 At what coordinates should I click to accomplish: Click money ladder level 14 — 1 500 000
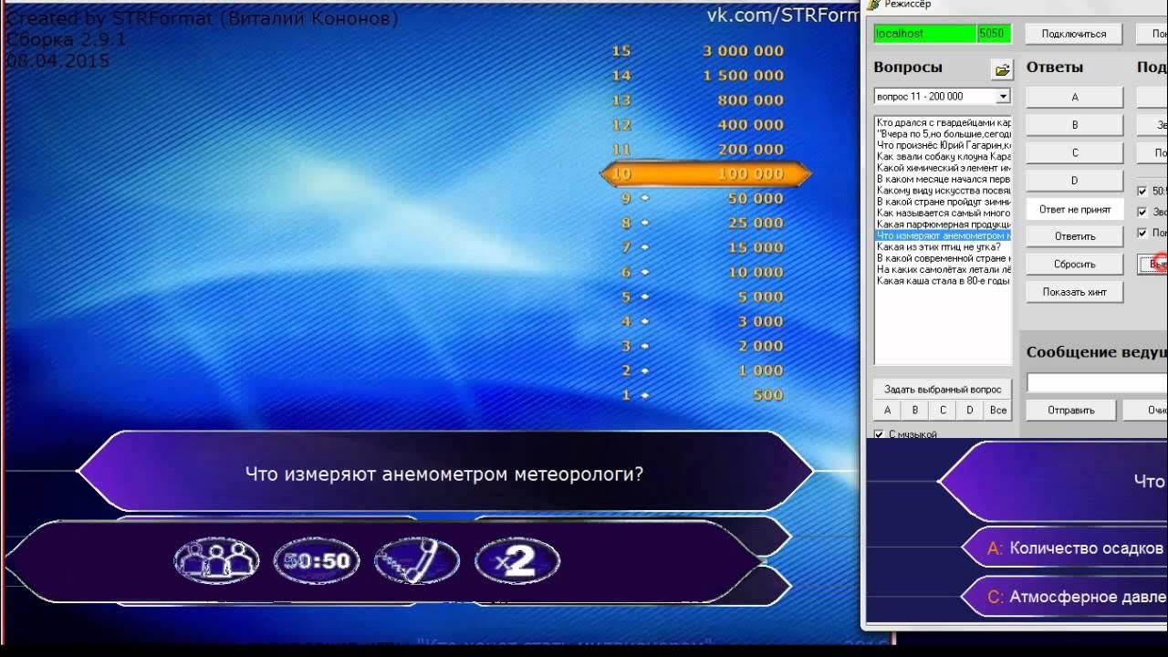click(x=698, y=76)
